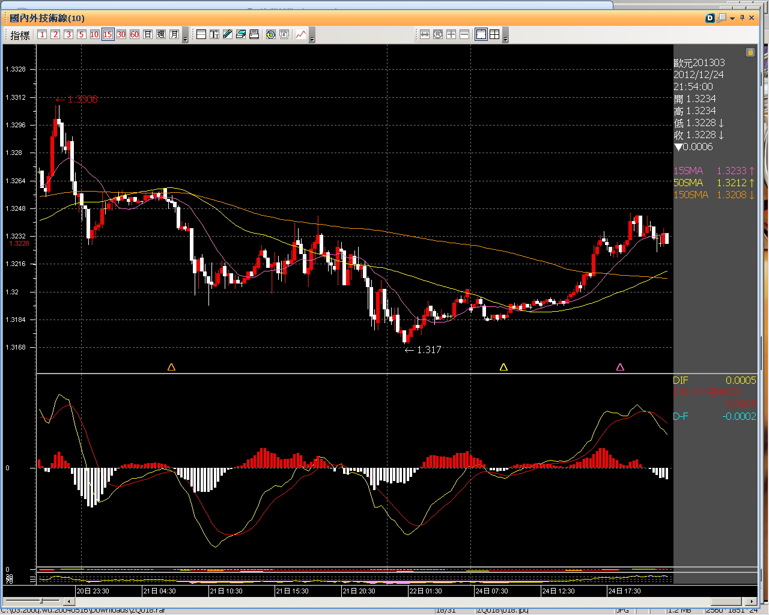This screenshot has width=769, height=615.
Task: Click the download data icon
Action: click(284, 35)
